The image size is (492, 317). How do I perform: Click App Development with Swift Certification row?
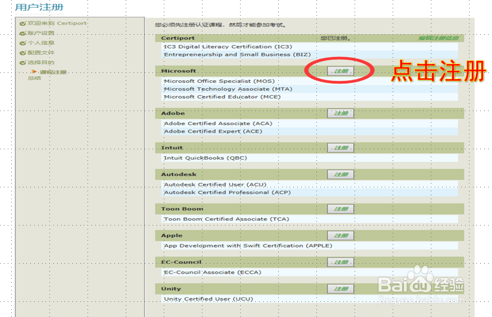pyautogui.click(x=310, y=246)
